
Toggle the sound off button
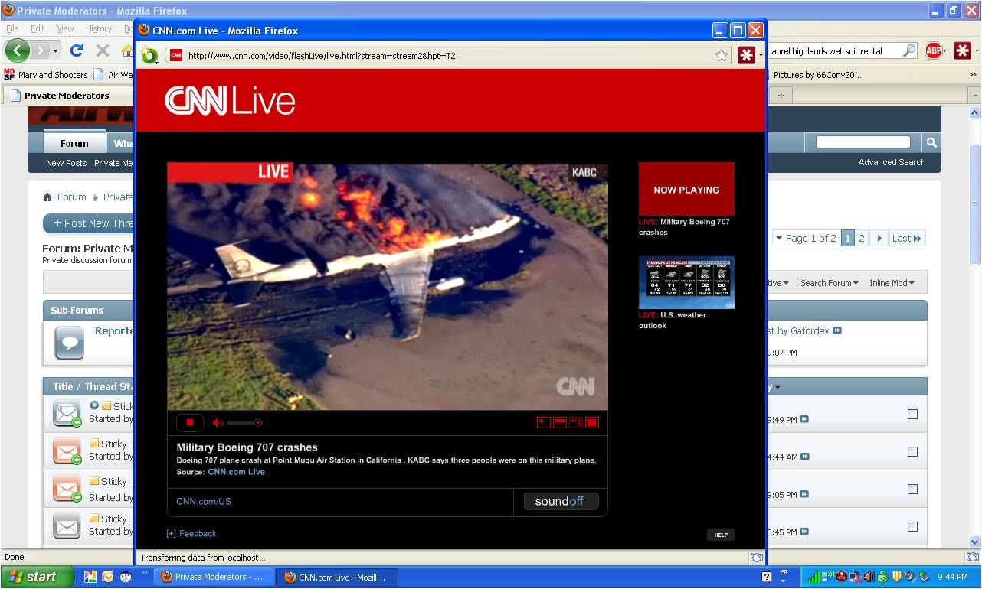point(561,501)
